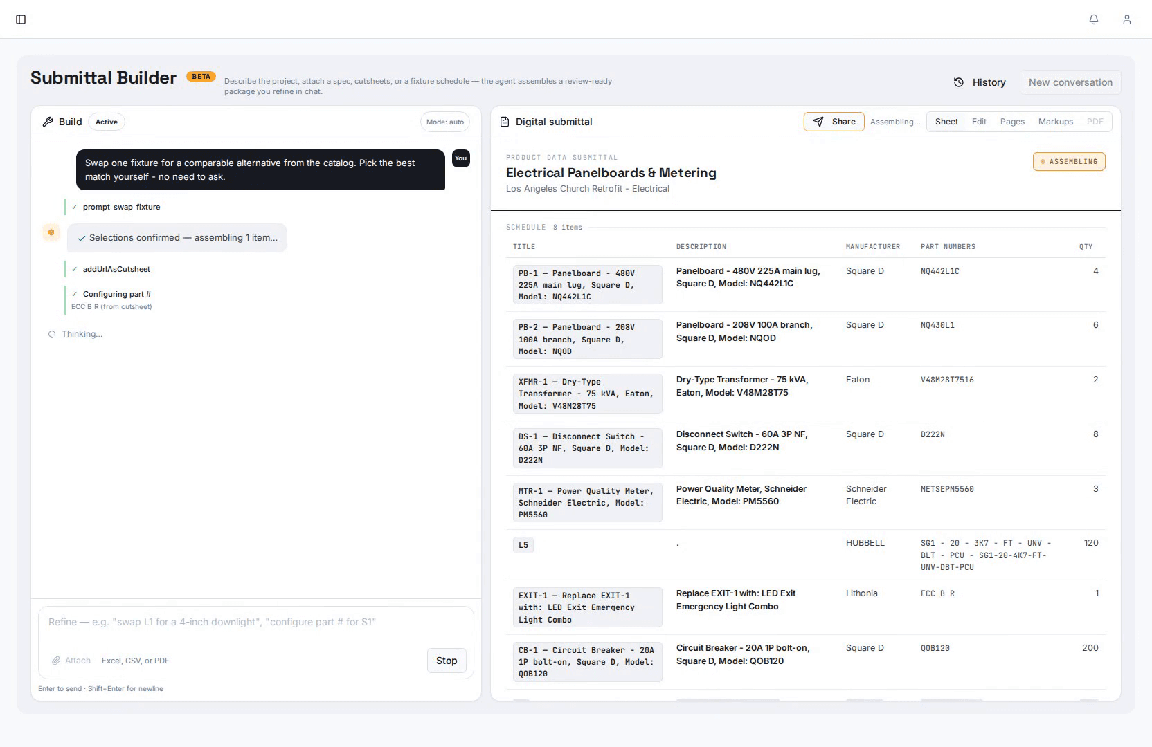This screenshot has width=1152, height=747.
Task: Switch to the PDF tab
Action: coord(1095,122)
